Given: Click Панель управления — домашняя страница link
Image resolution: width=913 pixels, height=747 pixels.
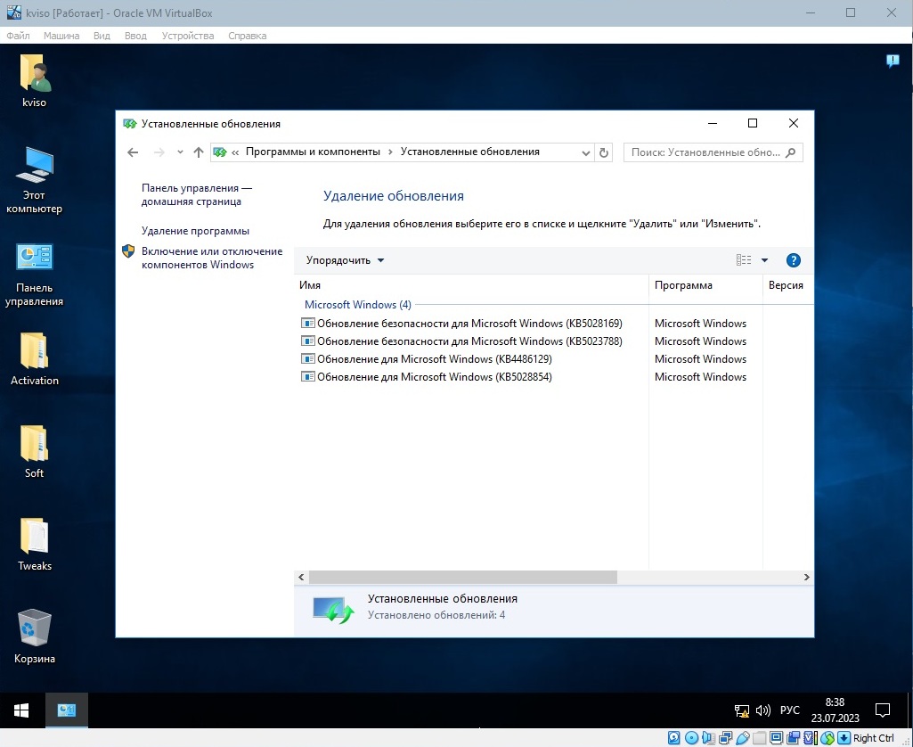Looking at the screenshot, I should pyautogui.click(x=196, y=194).
